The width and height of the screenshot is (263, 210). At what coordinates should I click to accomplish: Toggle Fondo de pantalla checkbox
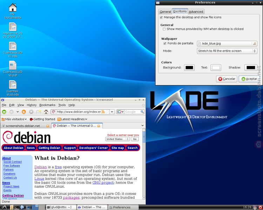[165, 43]
